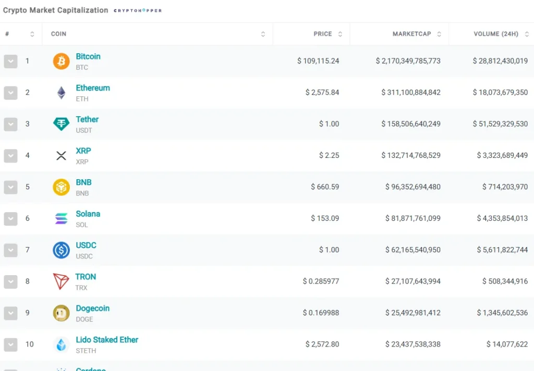The height and width of the screenshot is (371, 534).
Task: Open the Dogecoin name link
Action: click(93, 308)
